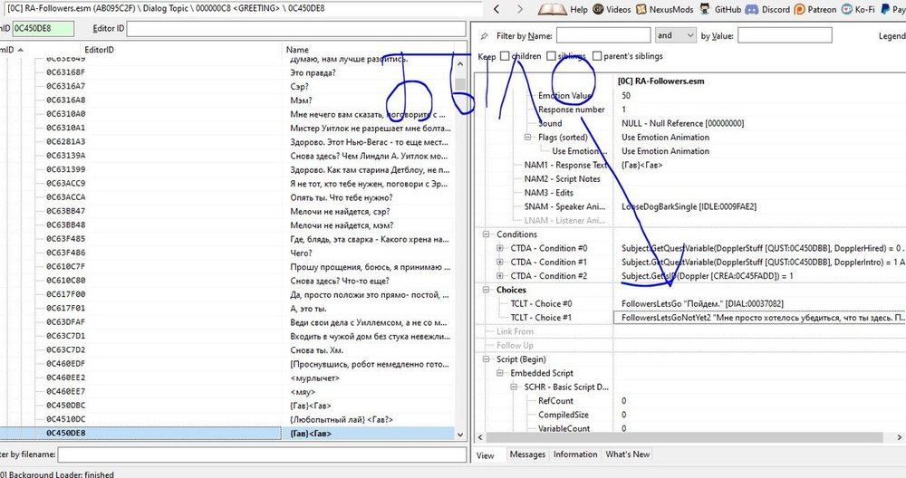Collapse the Choices section
Image resolution: width=906 pixels, height=478 pixels.
(x=486, y=289)
